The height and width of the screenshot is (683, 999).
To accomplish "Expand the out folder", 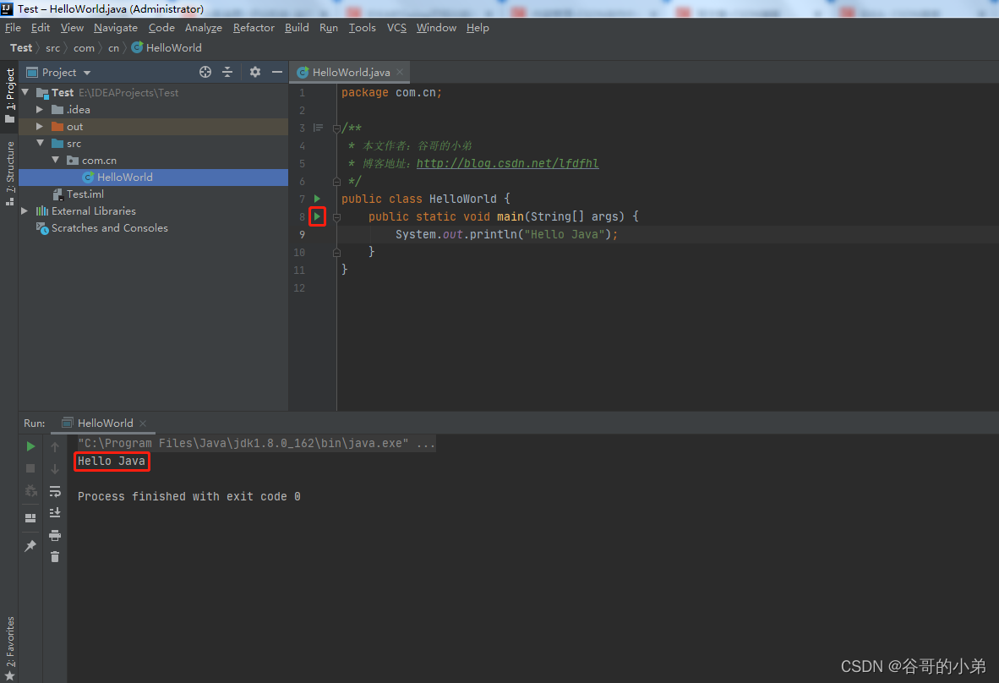I will [40, 126].
